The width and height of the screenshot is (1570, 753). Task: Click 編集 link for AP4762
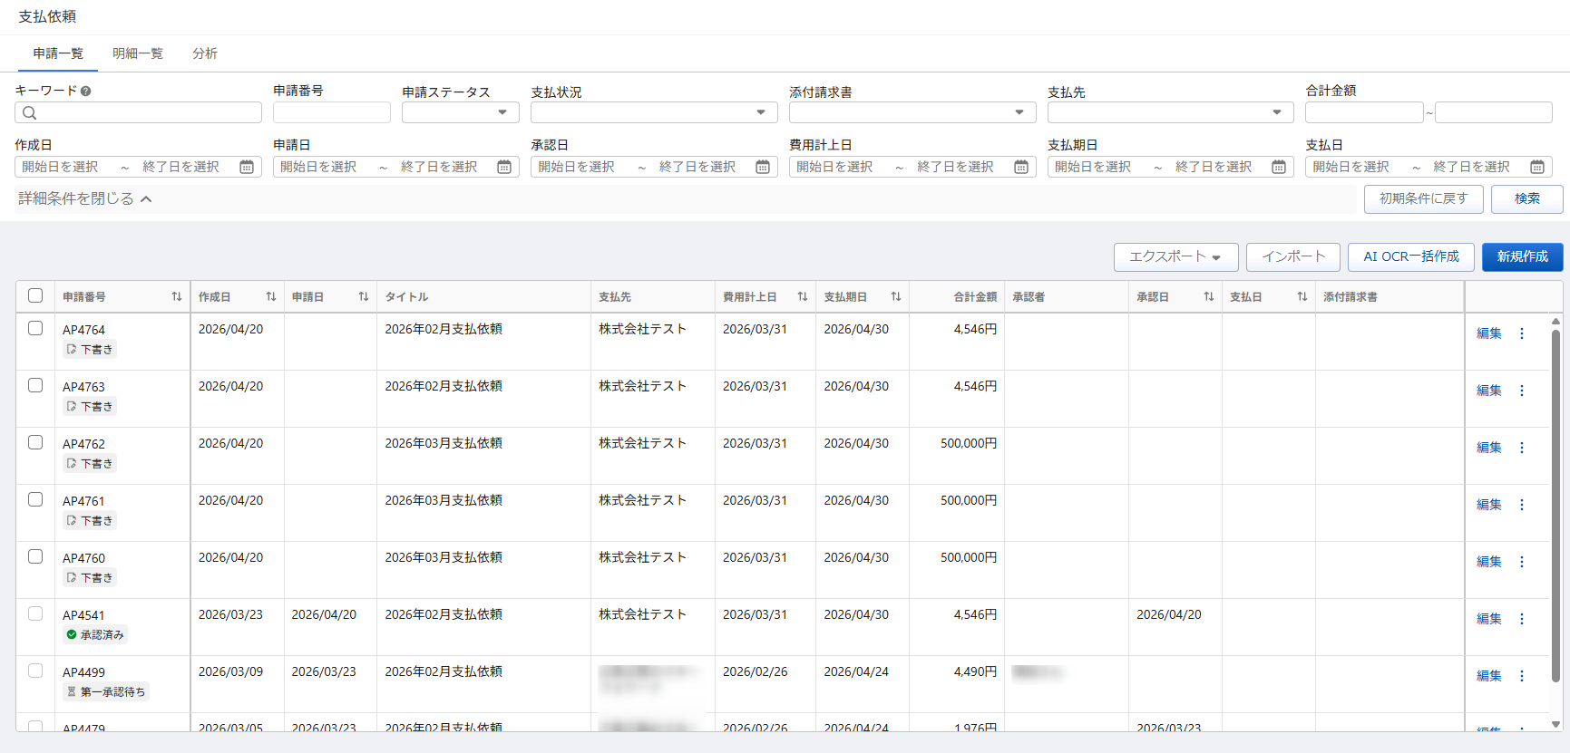point(1488,448)
